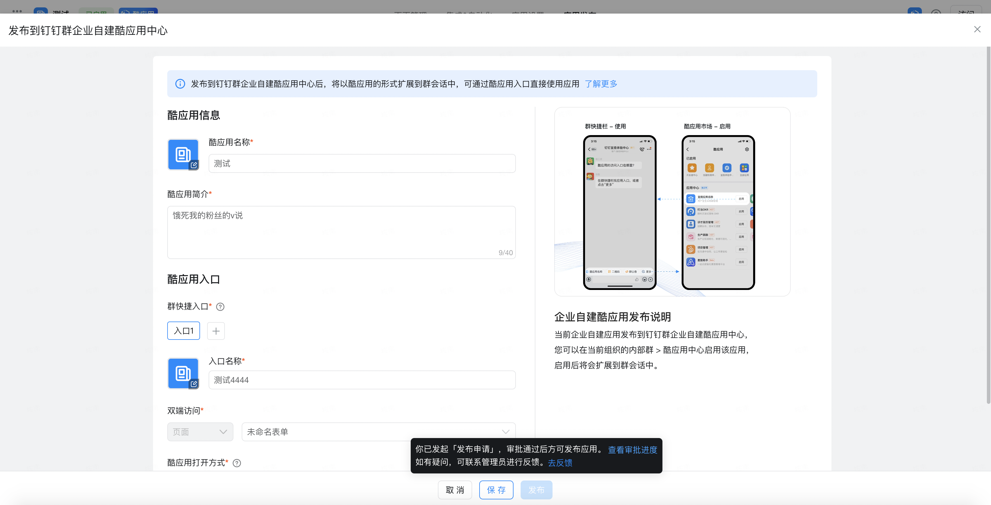This screenshot has height=505, width=991.
Task: Change the 酷应用名称 app icon
Action: point(183,154)
